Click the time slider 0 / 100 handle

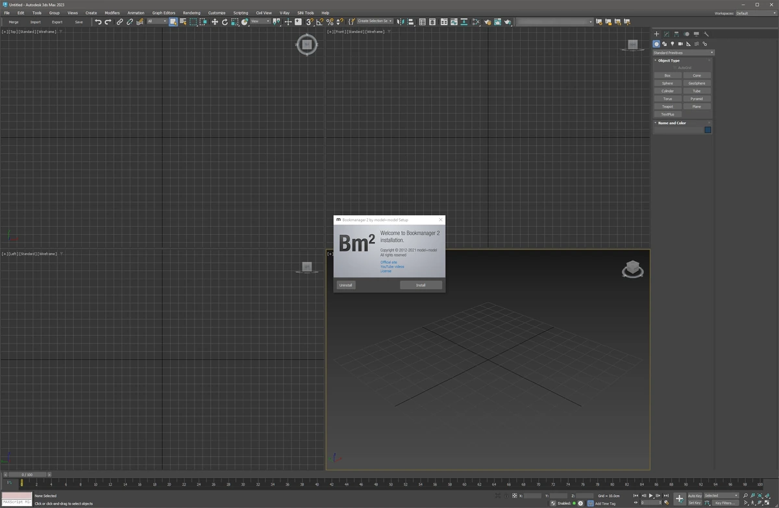pos(27,475)
